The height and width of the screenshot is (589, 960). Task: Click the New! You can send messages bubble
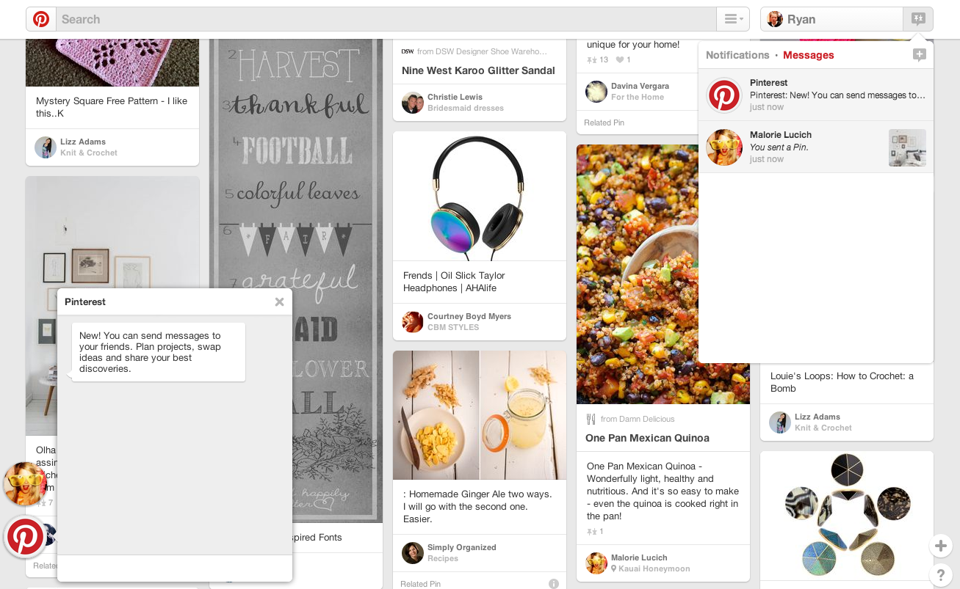tap(159, 352)
